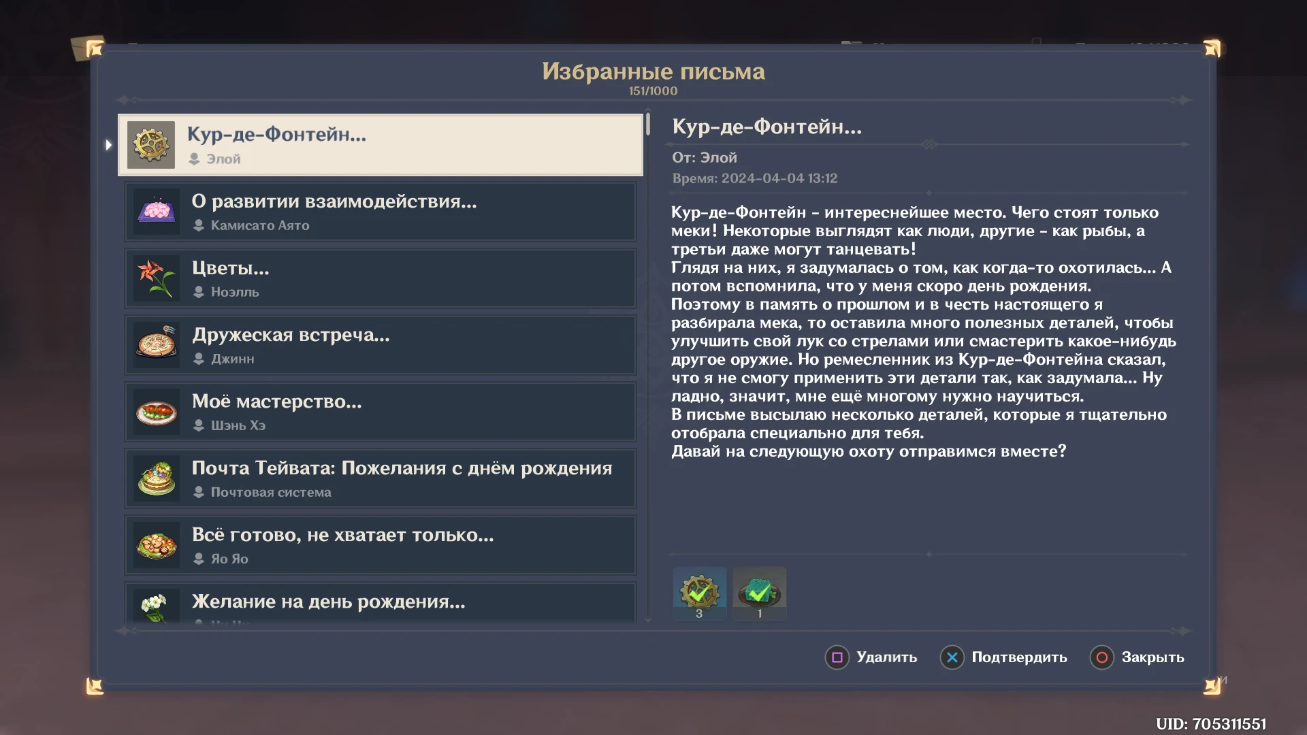Click the Закрыть label to close favorites
This screenshot has height=735, width=1307.
[x=1152, y=657]
